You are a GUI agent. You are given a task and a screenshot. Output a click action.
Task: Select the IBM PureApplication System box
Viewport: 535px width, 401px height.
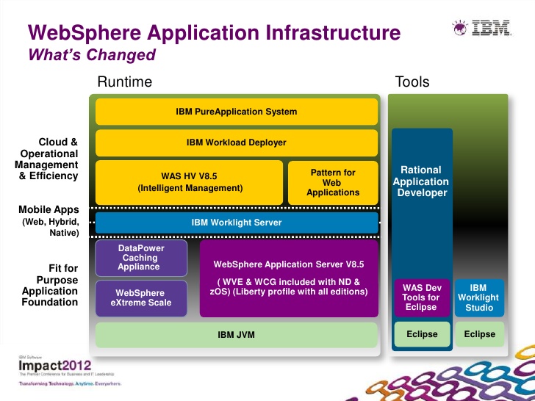[237, 112]
